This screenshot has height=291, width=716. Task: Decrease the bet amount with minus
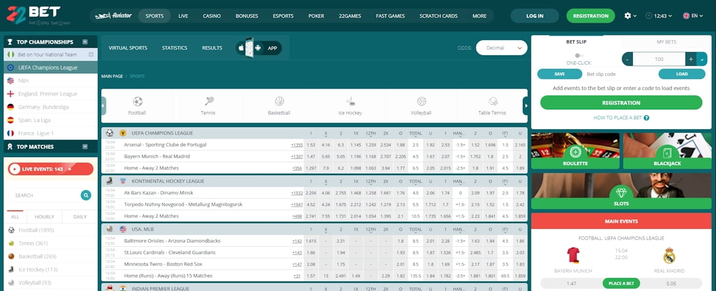click(x=628, y=59)
